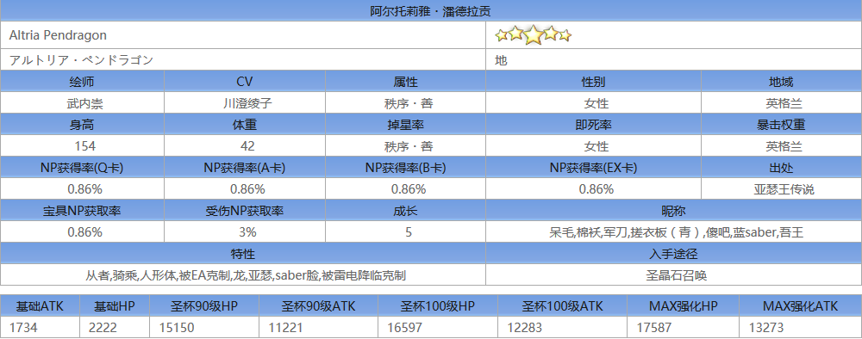Image resolution: width=862 pixels, height=339 pixels.
Task: Select the Japanese name アルトリア・ペンドラゴン
Action: (x=81, y=59)
